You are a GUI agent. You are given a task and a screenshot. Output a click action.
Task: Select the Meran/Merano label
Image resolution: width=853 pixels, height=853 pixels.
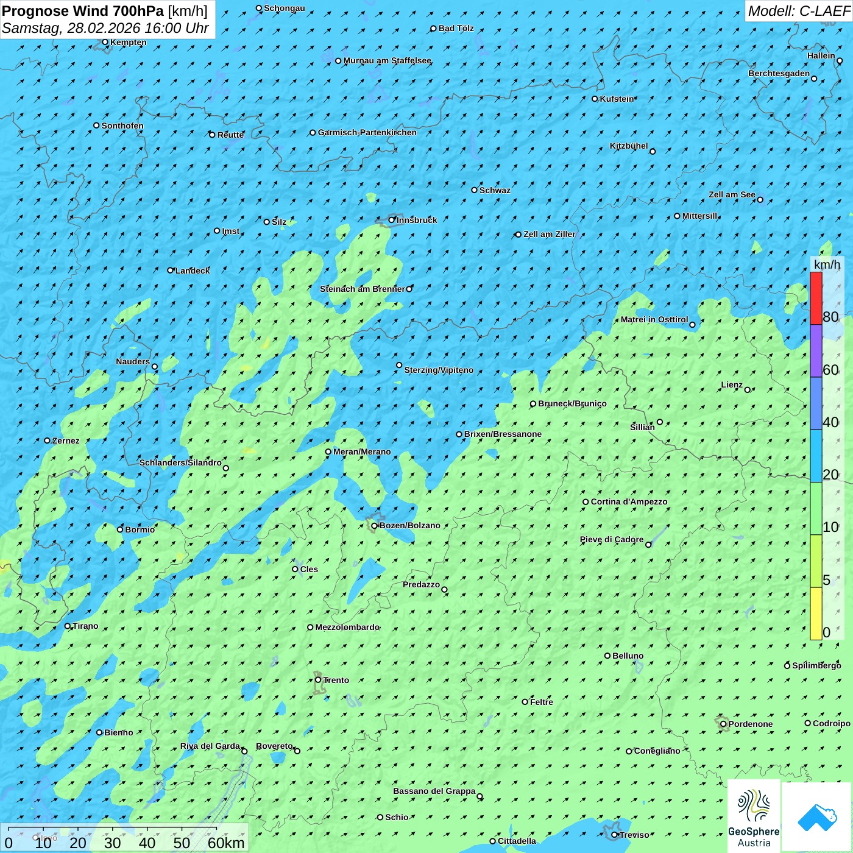point(362,451)
